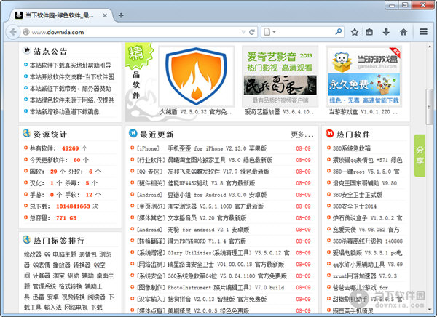Open 佳能MF4452驱动 V3.8 entry

pyautogui.click(x=211, y=183)
